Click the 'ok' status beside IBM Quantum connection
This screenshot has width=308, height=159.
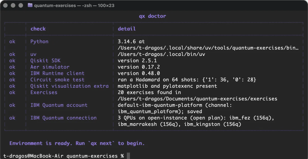click(x=12, y=118)
